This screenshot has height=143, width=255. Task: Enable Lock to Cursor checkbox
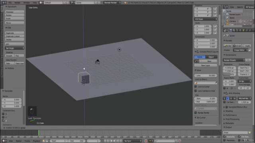(196, 87)
